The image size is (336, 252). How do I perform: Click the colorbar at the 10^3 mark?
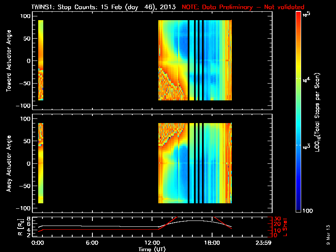click(x=299, y=145)
